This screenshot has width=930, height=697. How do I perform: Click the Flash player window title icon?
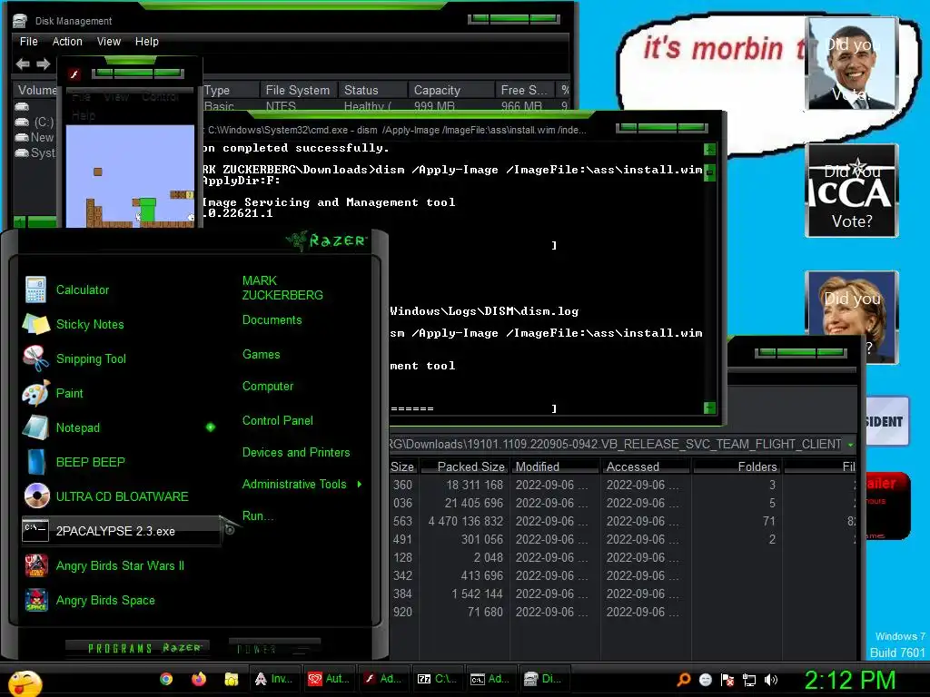coord(74,74)
